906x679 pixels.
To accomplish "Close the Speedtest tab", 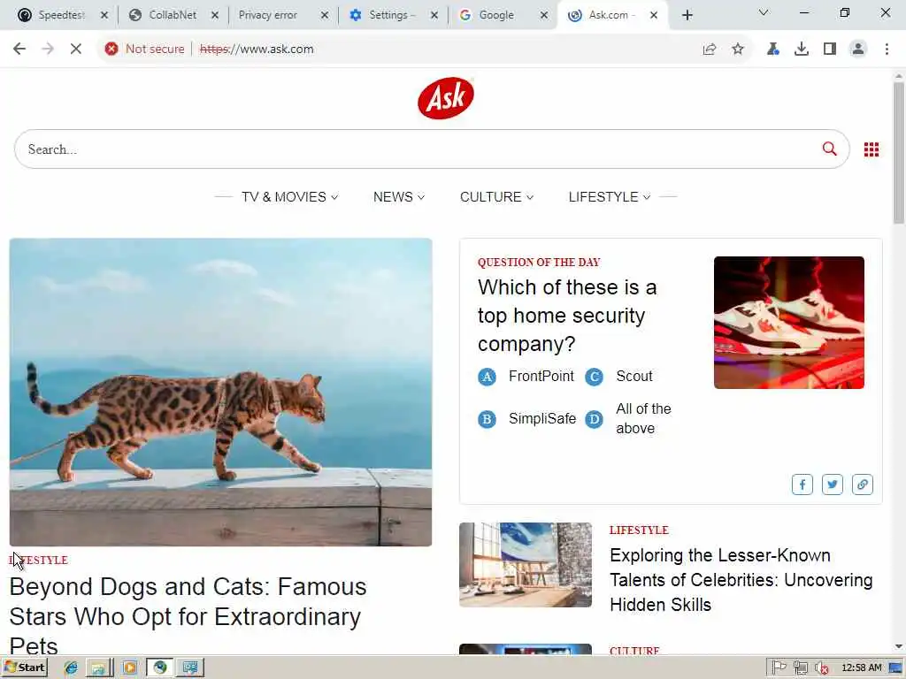I will click(104, 16).
